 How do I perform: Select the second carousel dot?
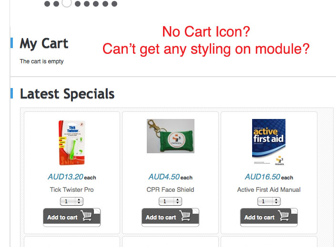point(56,4)
